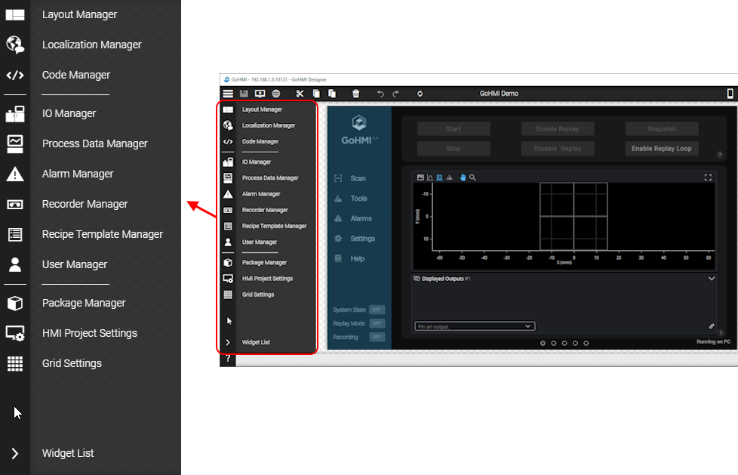The image size is (738, 475).
Task: Click the Enable Replay Loop button
Action: coord(661,148)
